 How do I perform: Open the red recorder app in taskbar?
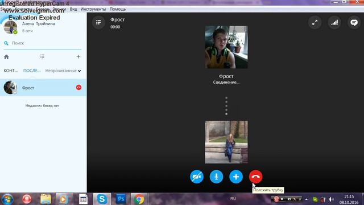[x=27, y=199]
